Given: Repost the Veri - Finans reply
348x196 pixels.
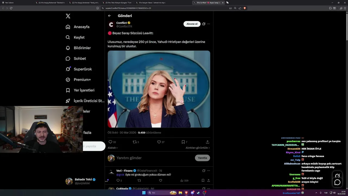Looking at the screenshot, I should [139, 180].
